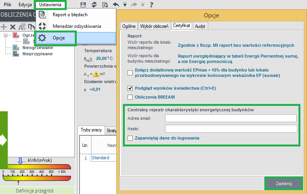Click the Raport o błędach icon
Image resolution: width=307 pixels, height=194 pixels.
coord(42,15)
